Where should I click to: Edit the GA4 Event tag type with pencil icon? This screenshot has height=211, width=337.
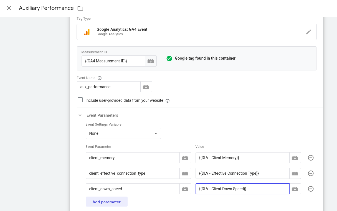coord(308,32)
